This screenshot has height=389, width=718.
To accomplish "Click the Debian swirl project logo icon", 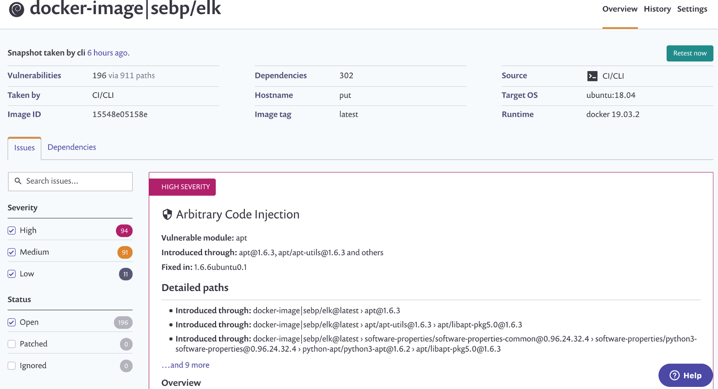I will (17, 9).
